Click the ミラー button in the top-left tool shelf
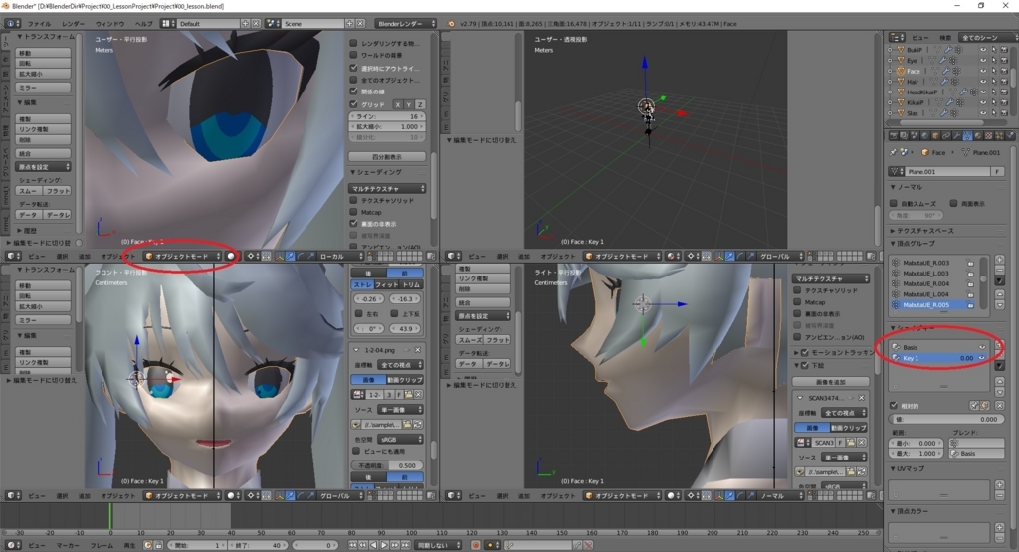1019x552 pixels. 43,87
